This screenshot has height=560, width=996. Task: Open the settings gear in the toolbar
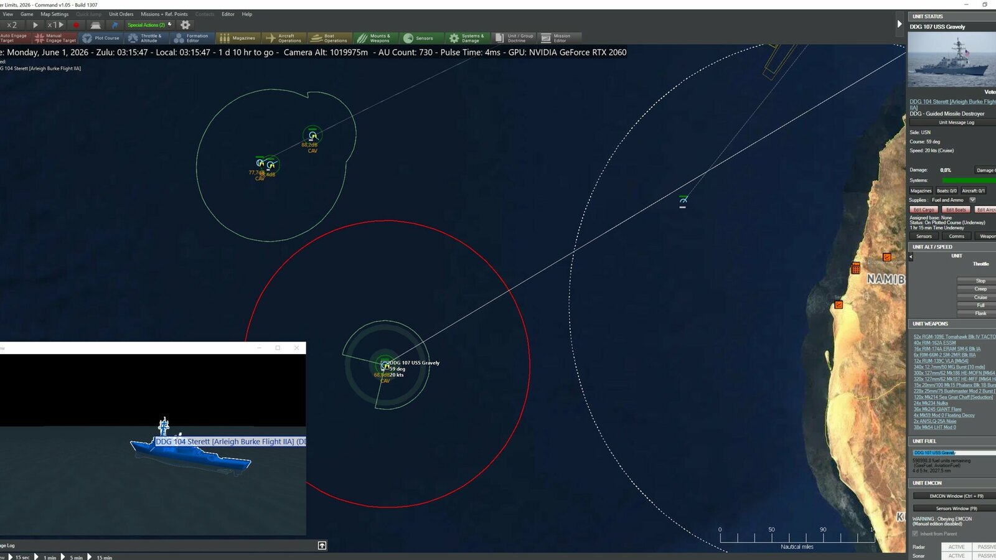click(x=185, y=25)
